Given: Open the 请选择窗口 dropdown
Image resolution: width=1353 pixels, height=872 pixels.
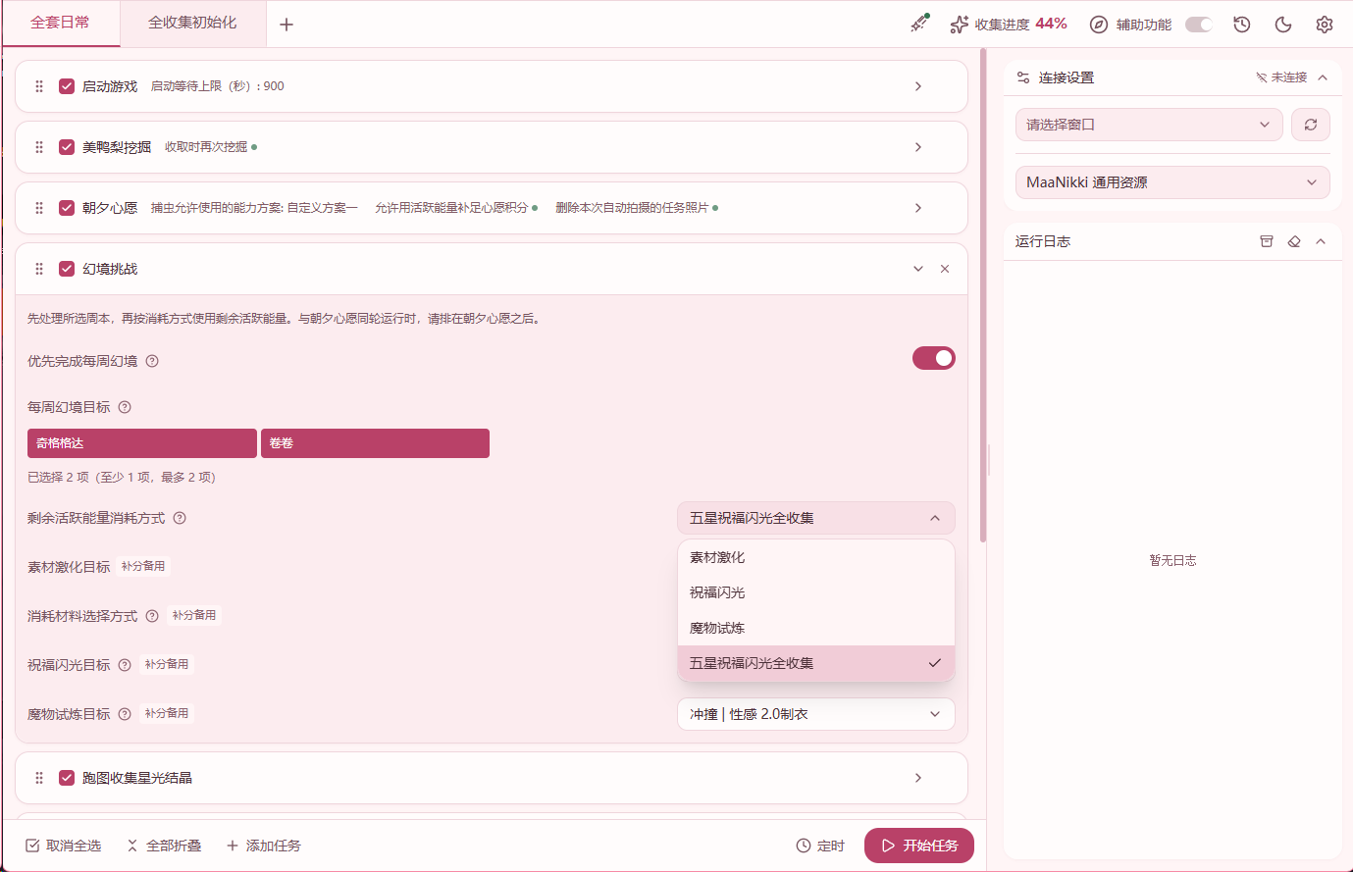Looking at the screenshot, I should tap(1149, 125).
